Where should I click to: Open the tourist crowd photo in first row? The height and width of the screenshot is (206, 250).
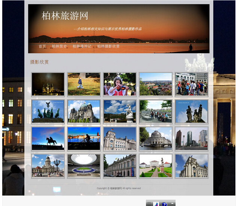(x=192, y=84)
